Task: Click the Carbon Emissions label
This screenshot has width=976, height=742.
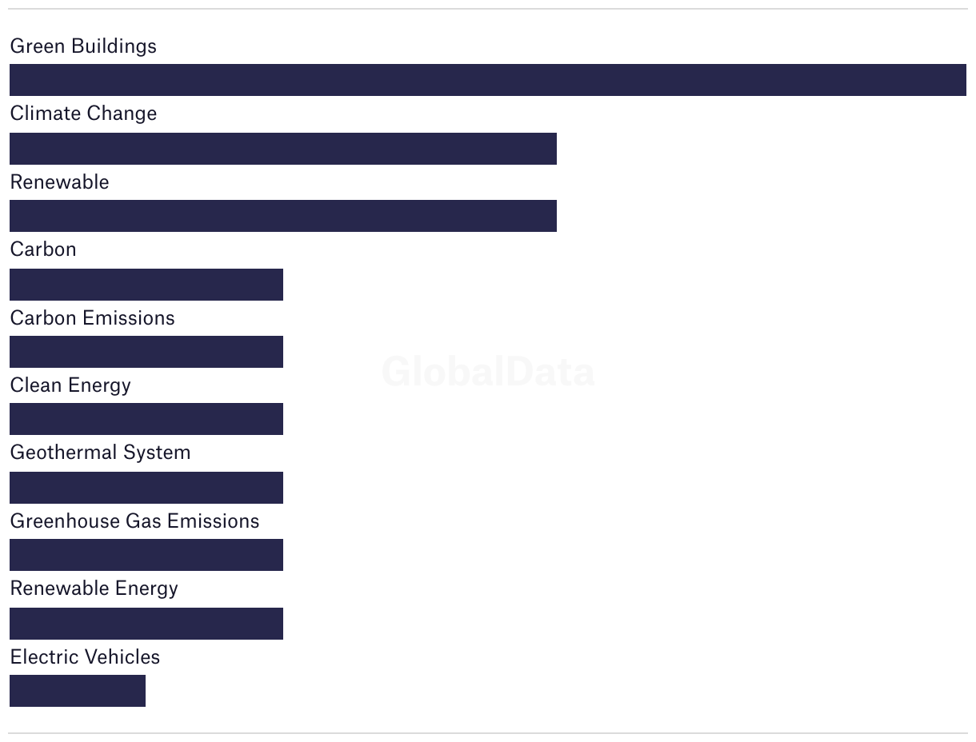Action: click(x=92, y=317)
